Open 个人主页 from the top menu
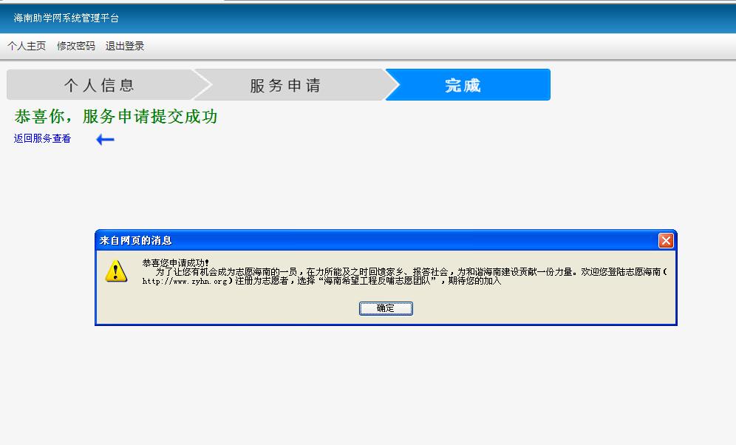736x445 pixels. point(27,46)
